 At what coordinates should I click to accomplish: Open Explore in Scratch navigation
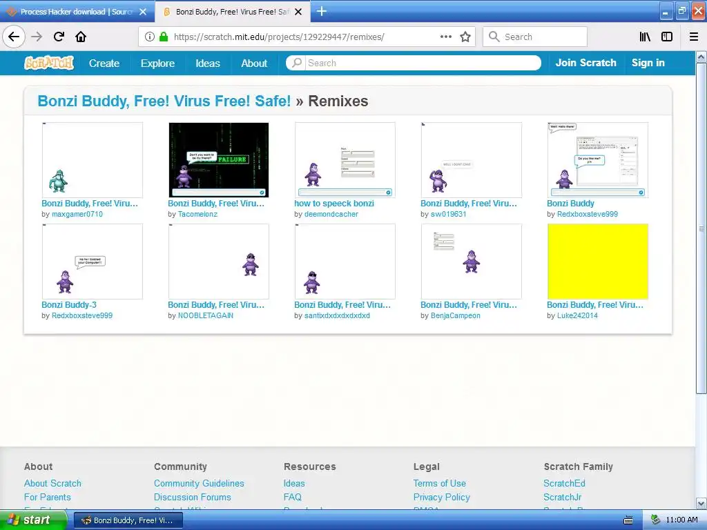click(x=157, y=63)
